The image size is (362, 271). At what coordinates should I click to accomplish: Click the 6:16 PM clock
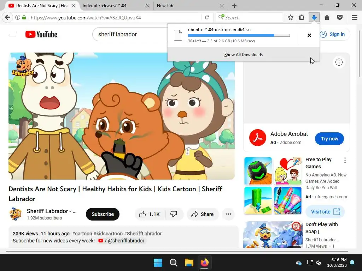click(x=339, y=260)
